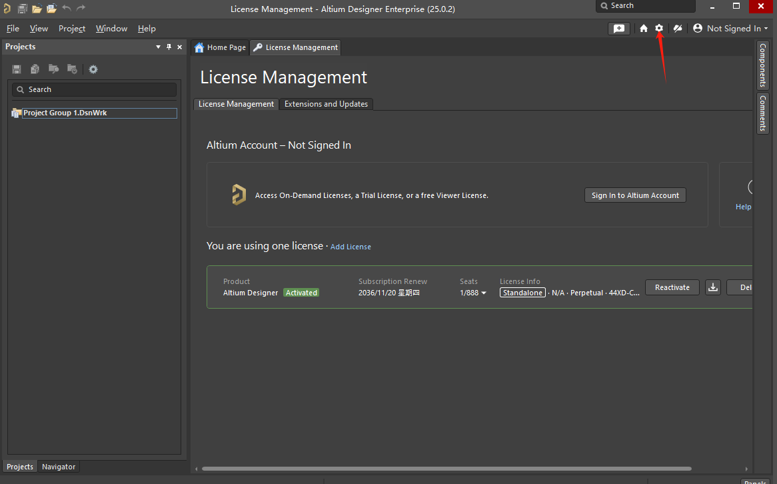Open the Seats 1/888 dropdown arrow
This screenshot has height=484, width=777.
click(x=484, y=293)
